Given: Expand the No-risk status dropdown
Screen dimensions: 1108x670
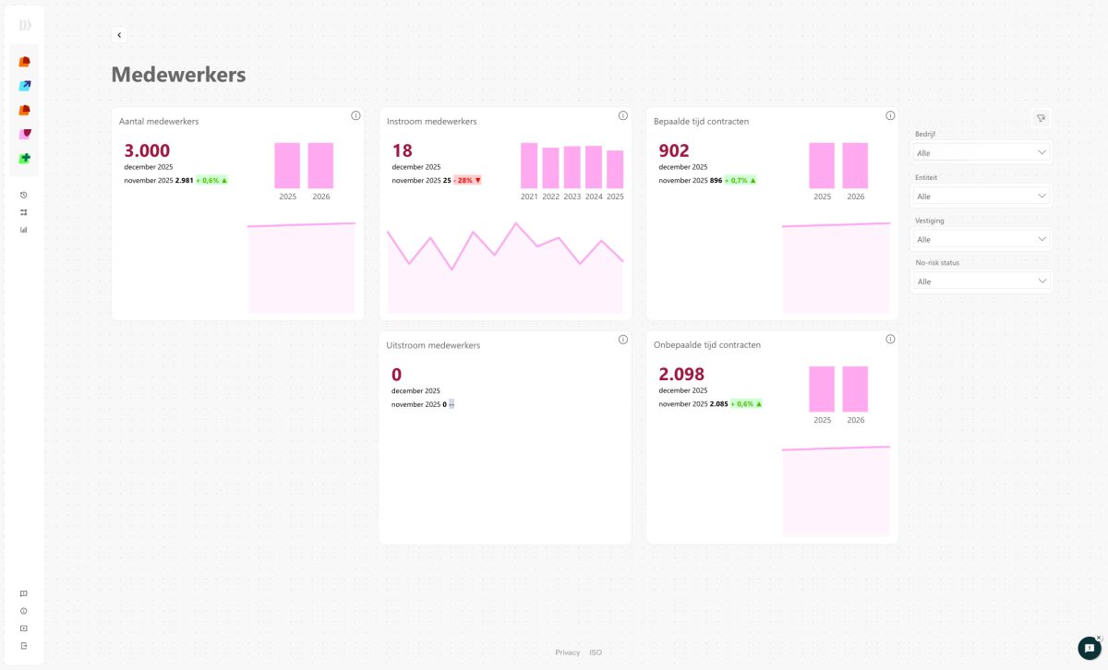Looking at the screenshot, I should coord(981,281).
